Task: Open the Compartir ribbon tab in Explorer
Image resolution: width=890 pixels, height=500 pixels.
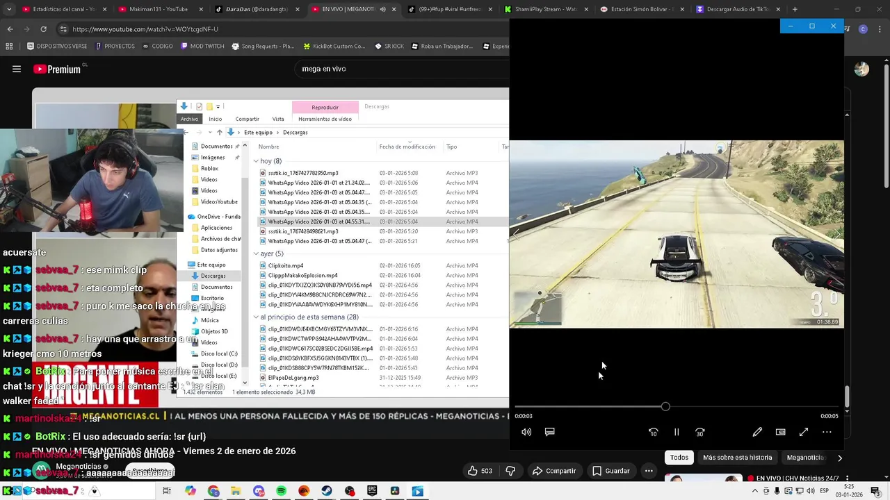Action: tap(247, 119)
